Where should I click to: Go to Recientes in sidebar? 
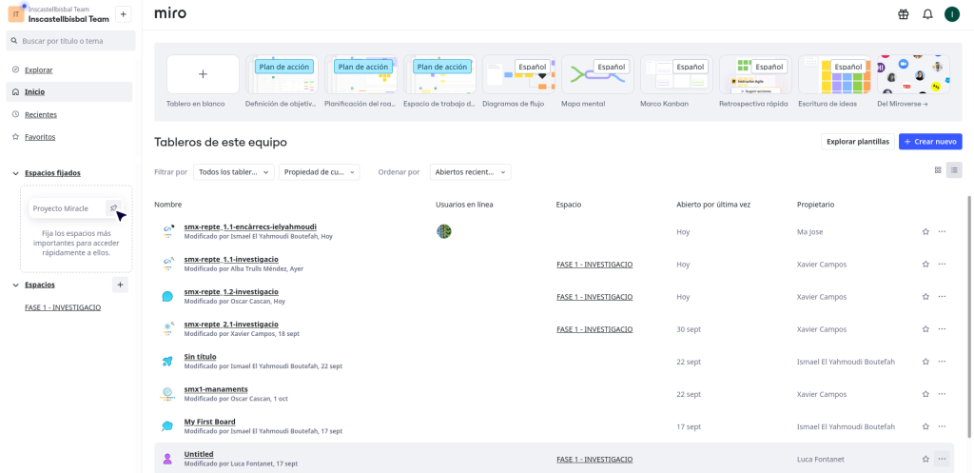coord(40,114)
